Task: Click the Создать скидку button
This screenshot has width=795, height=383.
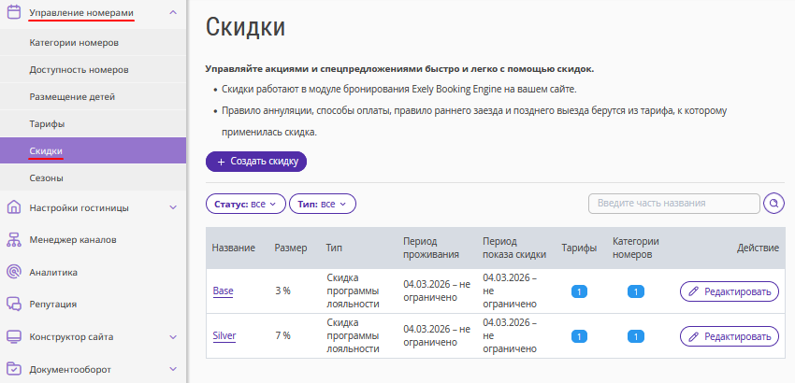Action: pos(256,162)
